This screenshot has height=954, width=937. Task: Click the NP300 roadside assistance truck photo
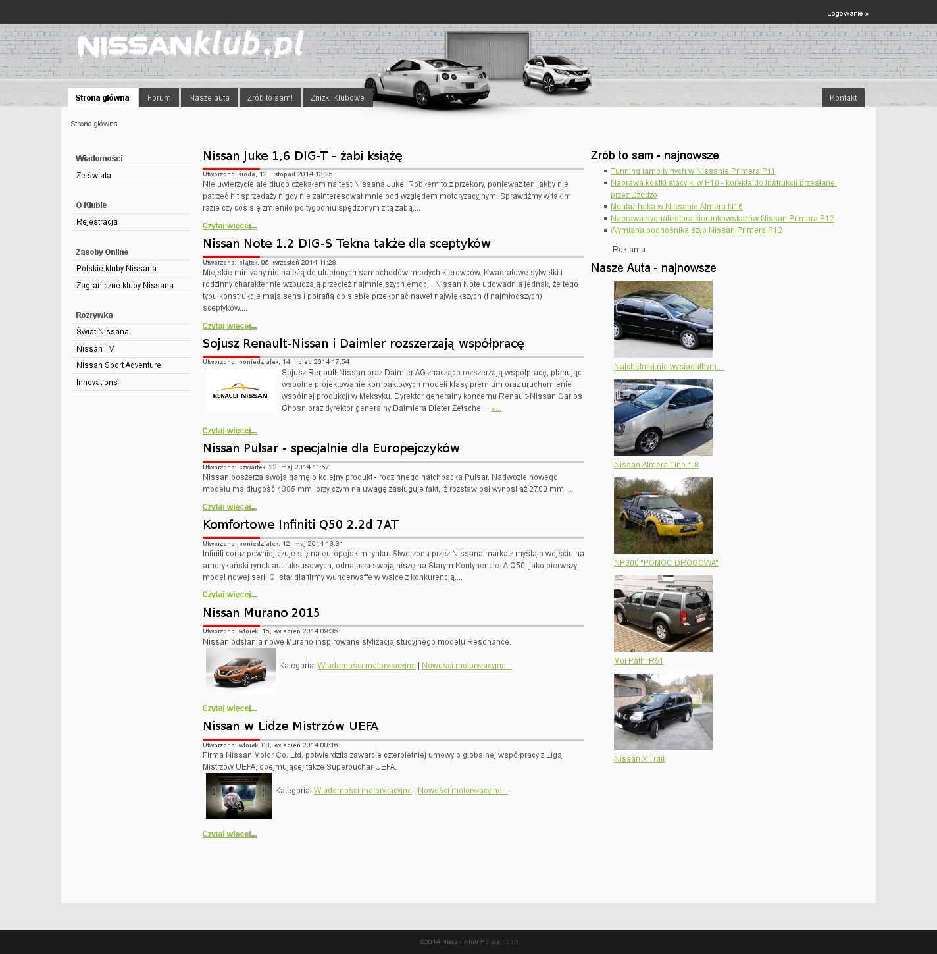pos(663,516)
